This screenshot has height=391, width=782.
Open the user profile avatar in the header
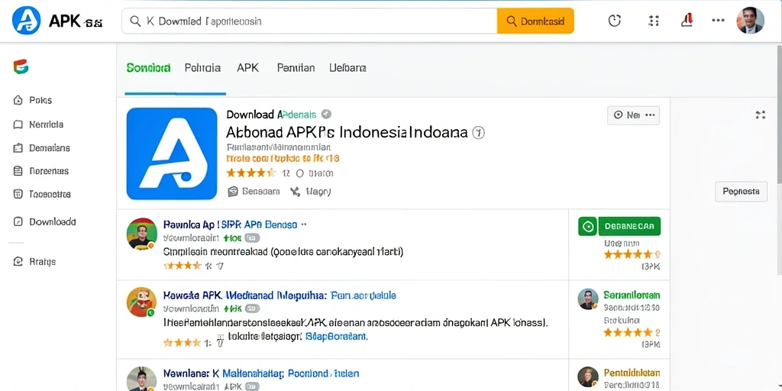point(750,21)
